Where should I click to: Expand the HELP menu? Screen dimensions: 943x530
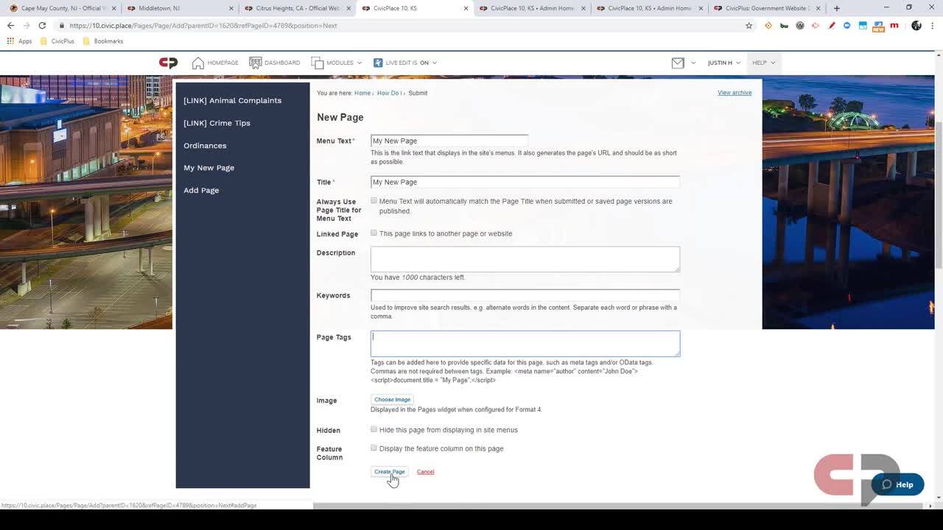pos(763,63)
